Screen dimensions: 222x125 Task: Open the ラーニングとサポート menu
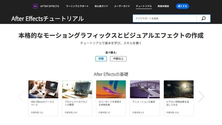point(77,6)
